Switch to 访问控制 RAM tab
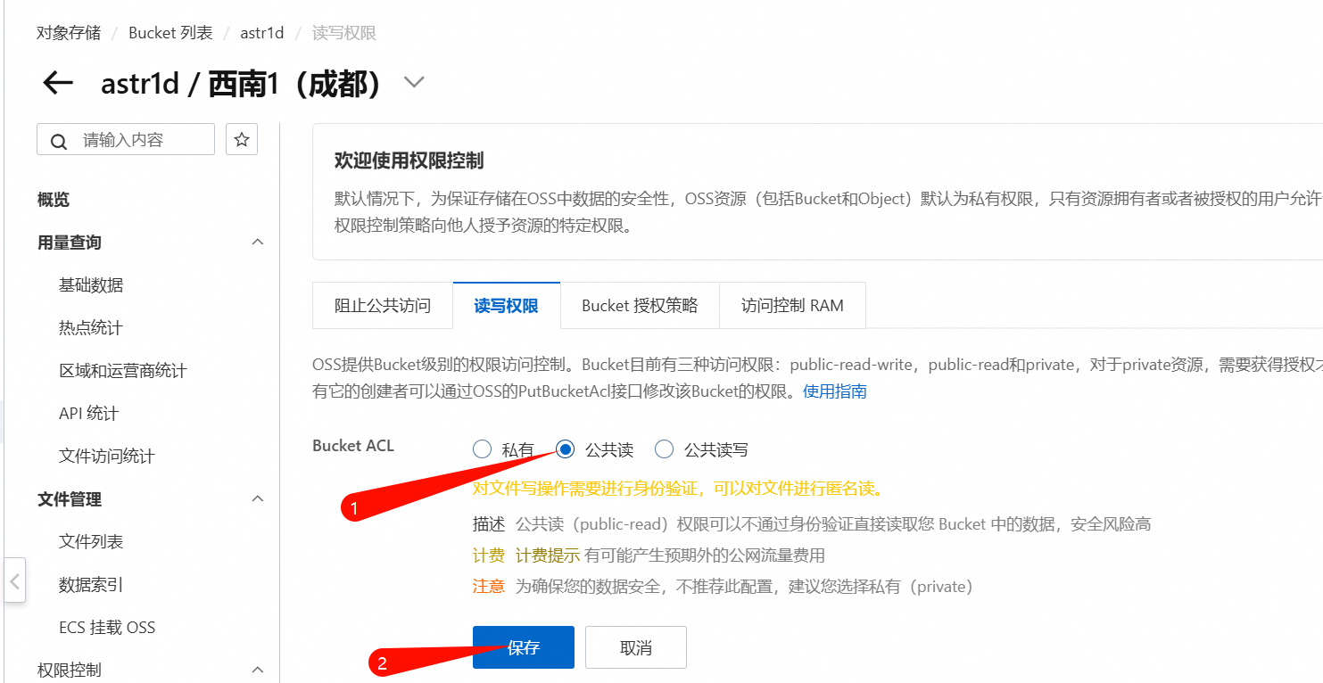This screenshot has width=1323, height=683. click(x=791, y=306)
